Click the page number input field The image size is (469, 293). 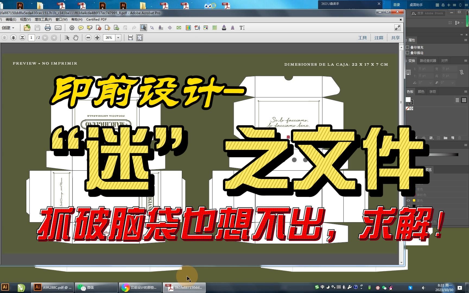pos(31,38)
